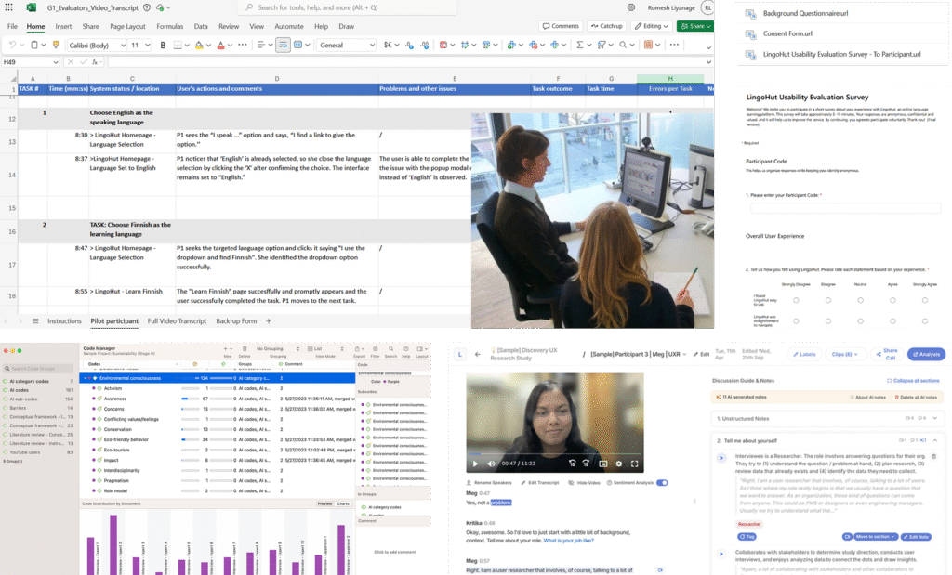Click Participant Code input field in survey
Image resolution: width=952 pixels, height=575 pixels.
click(845, 208)
